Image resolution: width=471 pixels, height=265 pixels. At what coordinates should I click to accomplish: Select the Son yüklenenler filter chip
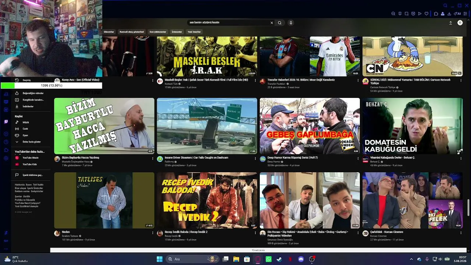158,32
